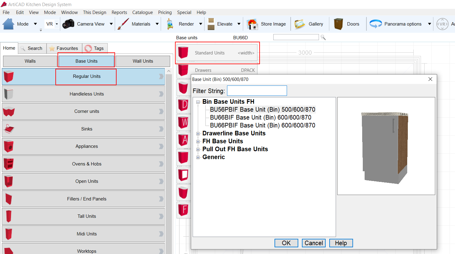Viewport: 455px width, 254px height.
Task: Click the Open Units cabinet icon
Action: pyautogui.click(x=9, y=181)
